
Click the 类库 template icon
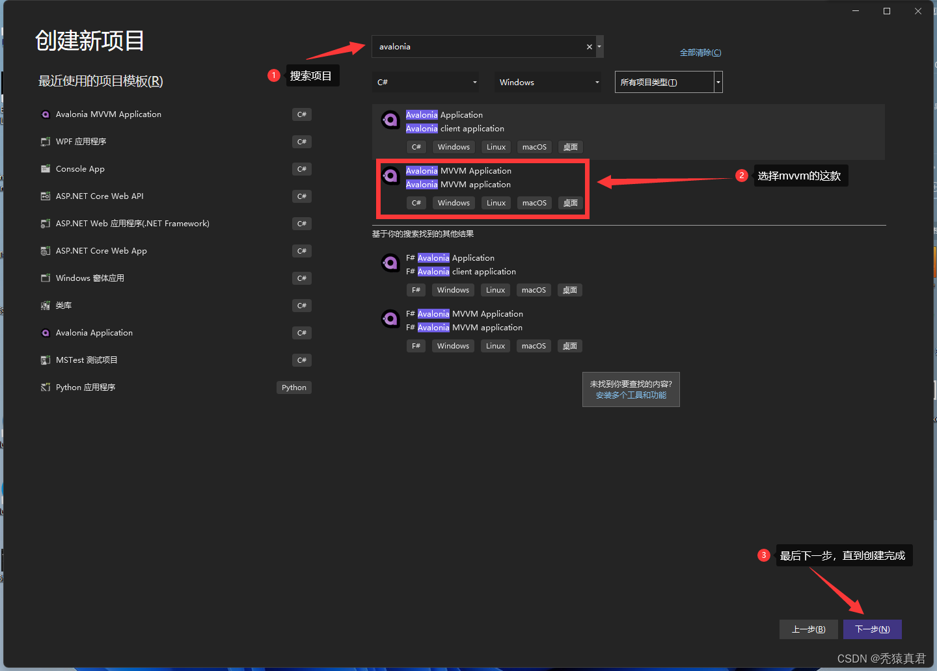tap(46, 306)
